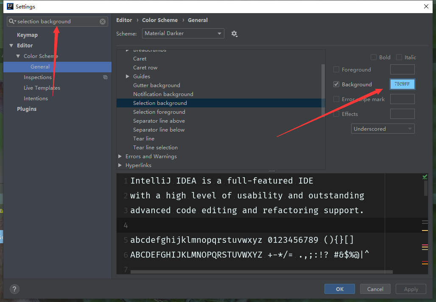Select the Caret row list item
436x302 pixels.
coord(145,68)
